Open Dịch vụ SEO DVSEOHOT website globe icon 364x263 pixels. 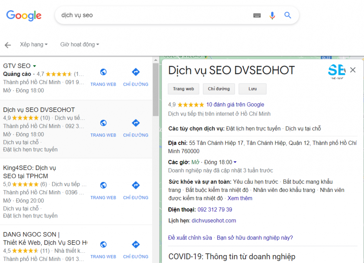coord(103,123)
